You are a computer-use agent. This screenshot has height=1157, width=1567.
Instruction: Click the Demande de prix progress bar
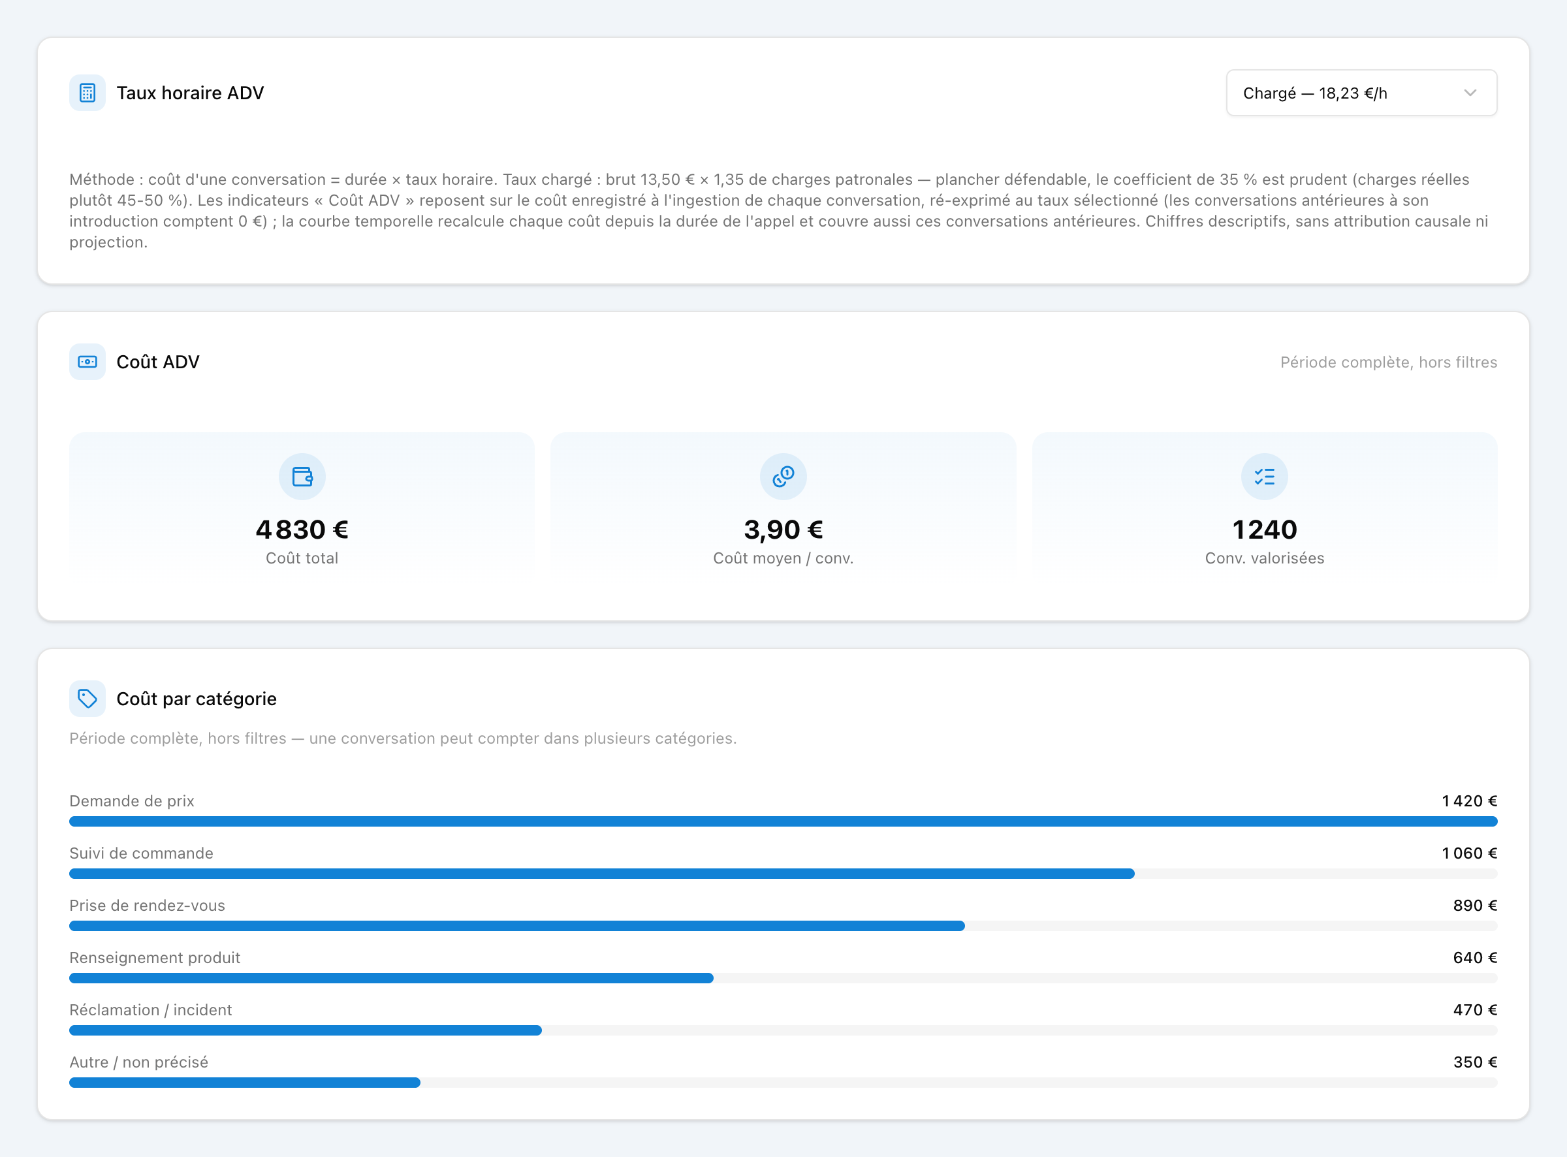coord(783,821)
